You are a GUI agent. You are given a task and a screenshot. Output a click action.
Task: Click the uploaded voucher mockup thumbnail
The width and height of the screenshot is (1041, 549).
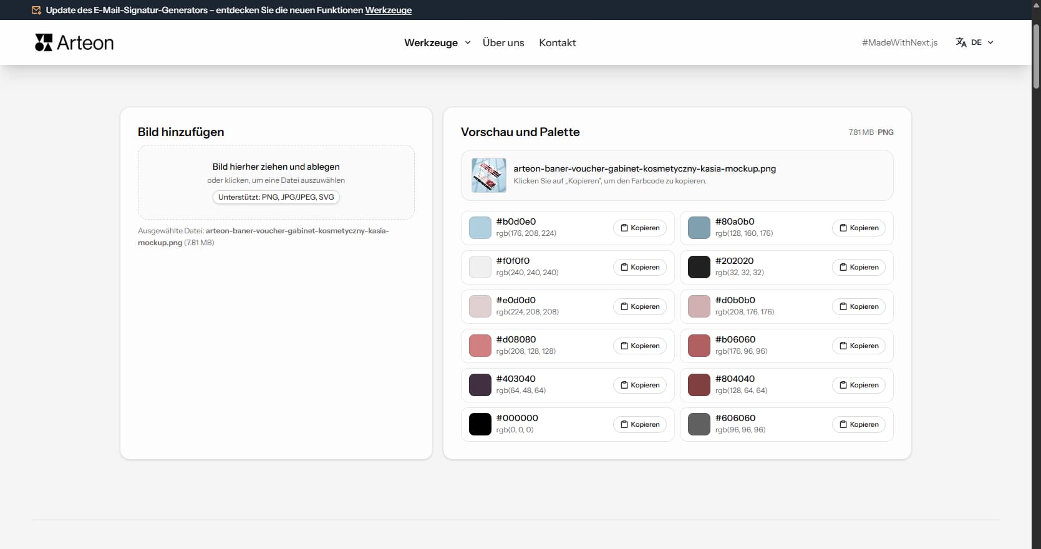pyautogui.click(x=488, y=175)
